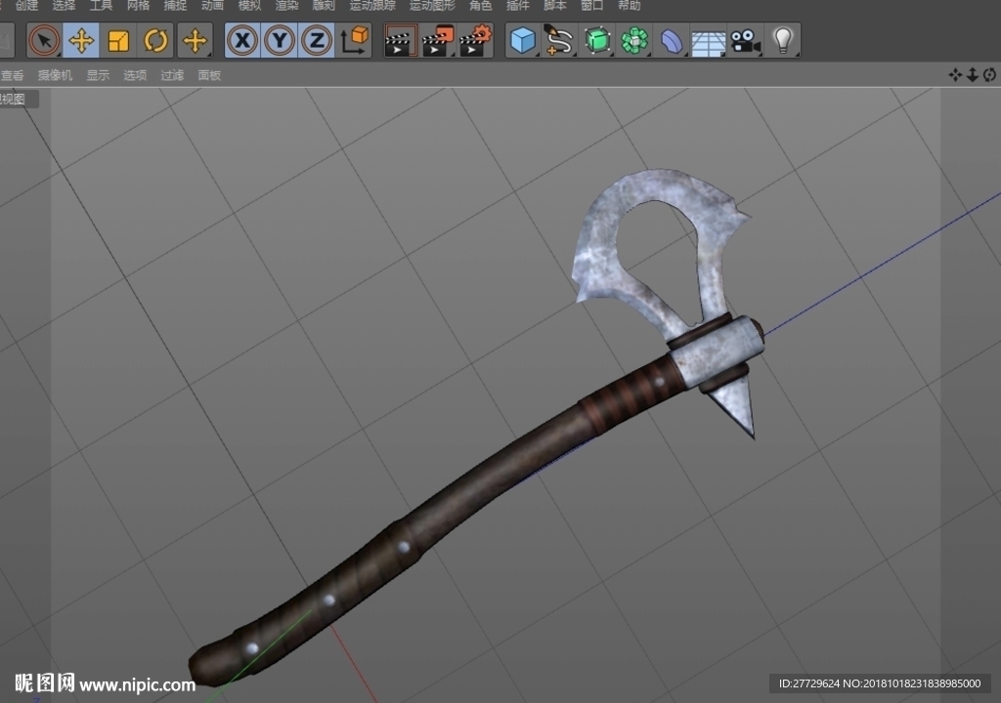Choose the Scale tool
The image size is (1001, 703).
(x=118, y=41)
